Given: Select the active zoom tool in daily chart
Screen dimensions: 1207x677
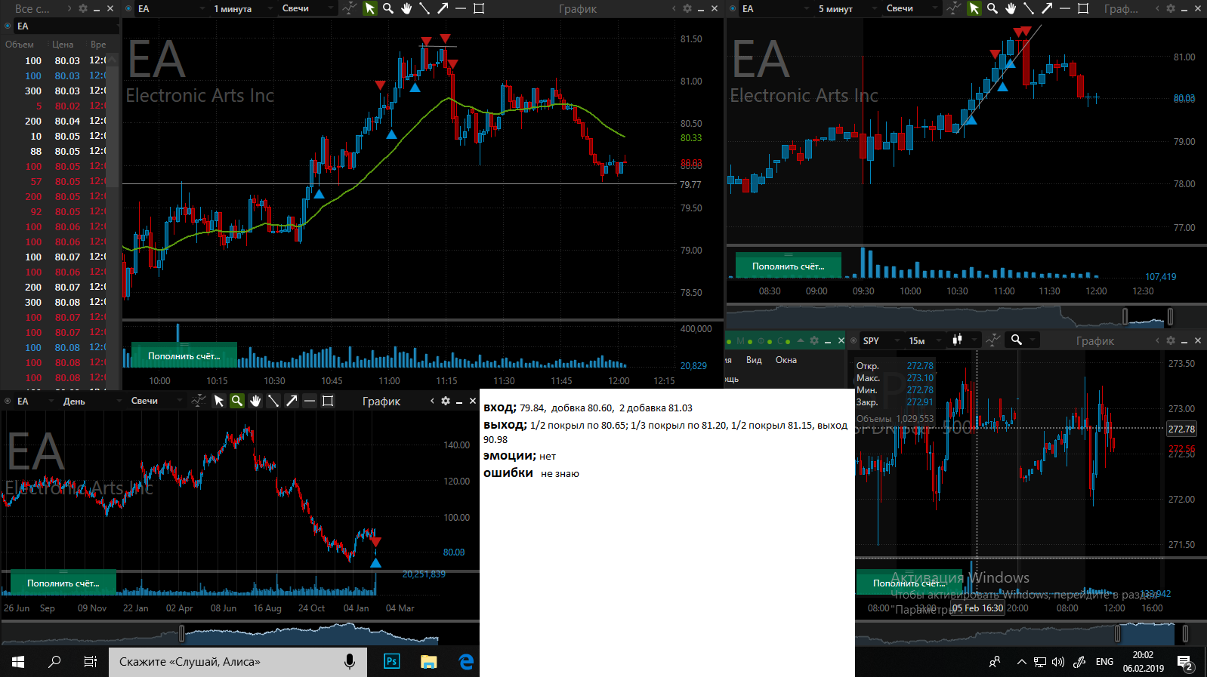Looking at the screenshot, I should (237, 401).
